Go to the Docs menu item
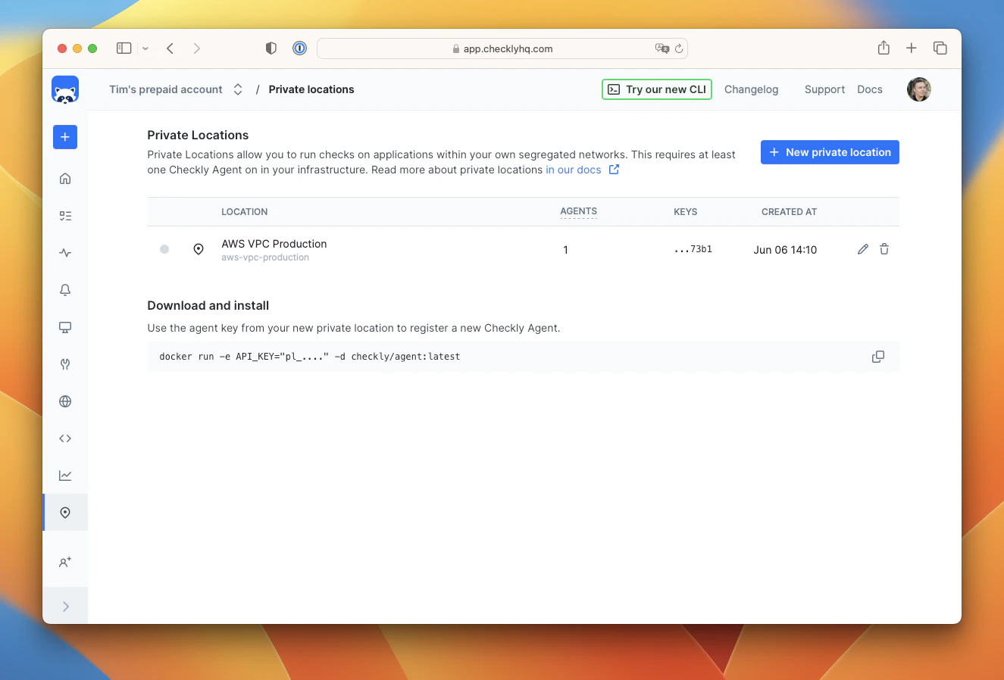This screenshot has height=680, width=1004. click(x=869, y=89)
